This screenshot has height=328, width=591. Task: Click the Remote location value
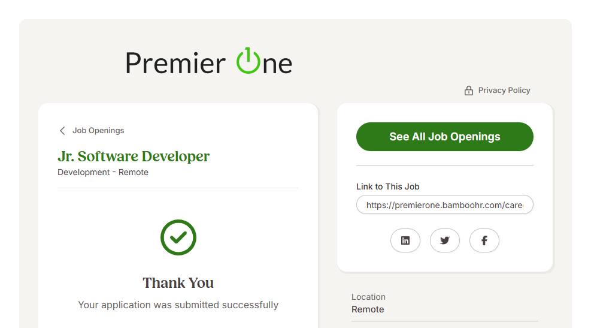368,309
